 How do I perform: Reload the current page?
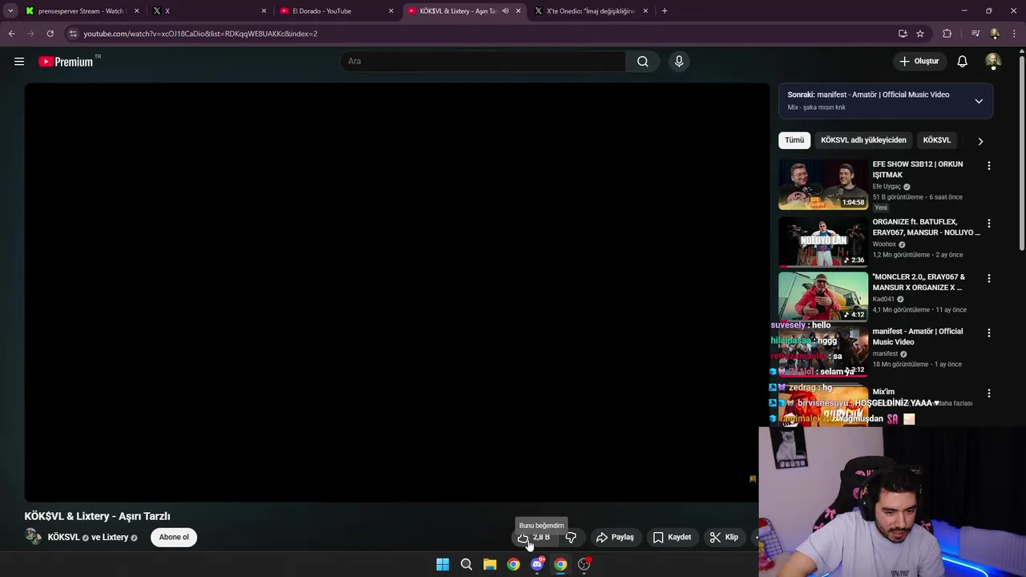coord(50,34)
